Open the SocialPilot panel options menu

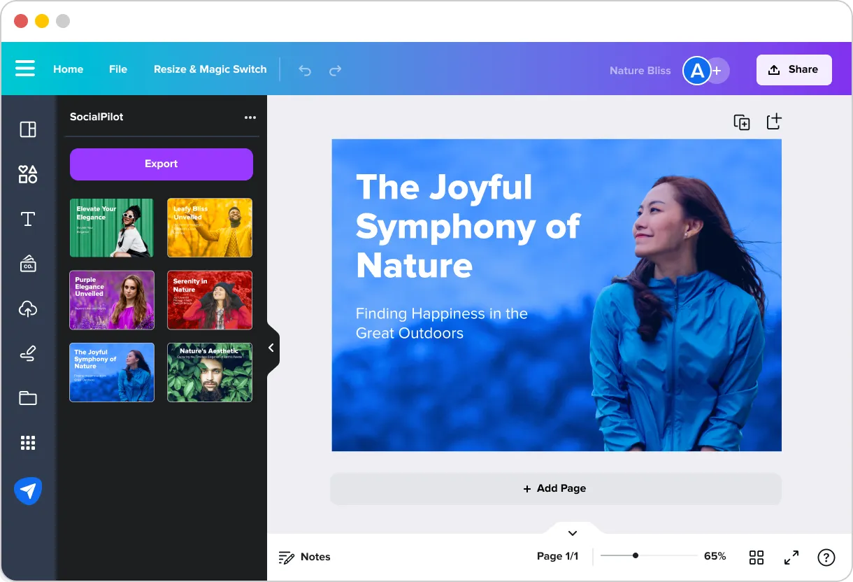250,117
